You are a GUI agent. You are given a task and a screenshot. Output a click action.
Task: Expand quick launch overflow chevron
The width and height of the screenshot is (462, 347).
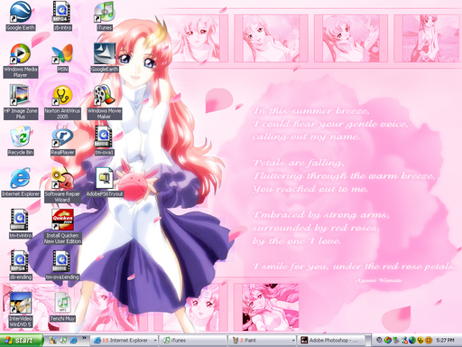pyautogui.click(x=84, y=338)
